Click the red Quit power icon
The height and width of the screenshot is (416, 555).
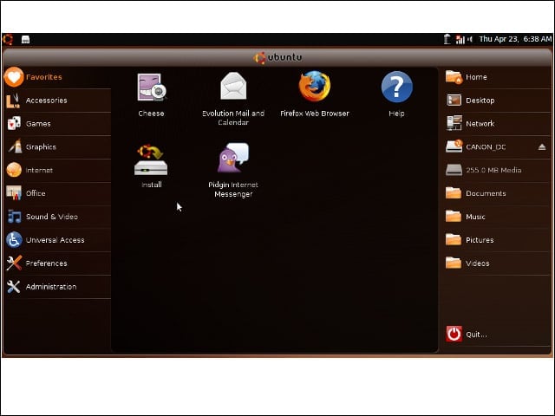coord(454,334)
